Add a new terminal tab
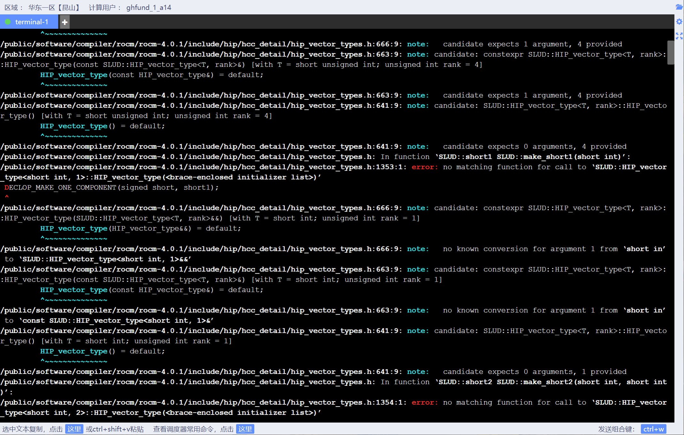The image size is (684, 435). 65,22
